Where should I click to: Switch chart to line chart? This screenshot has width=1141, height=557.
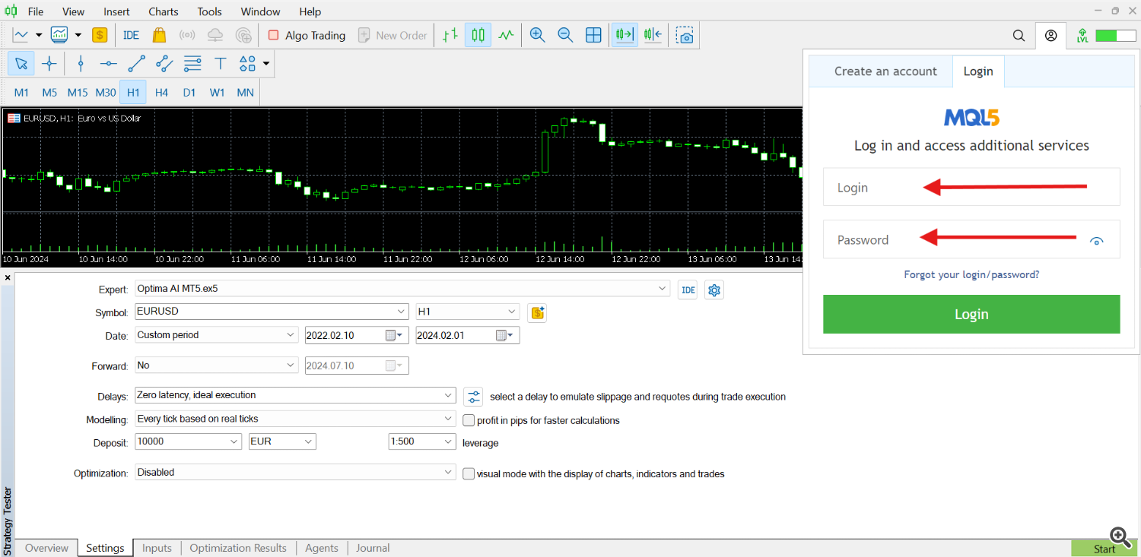(506, 35)
